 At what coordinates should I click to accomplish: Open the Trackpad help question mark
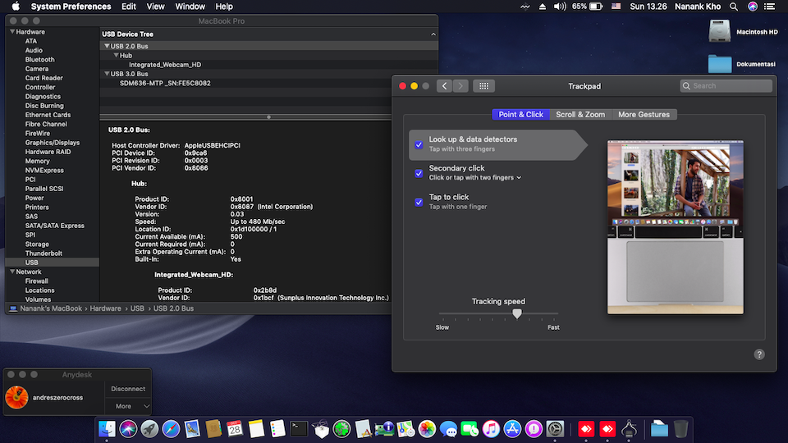(x=759, y=354)
